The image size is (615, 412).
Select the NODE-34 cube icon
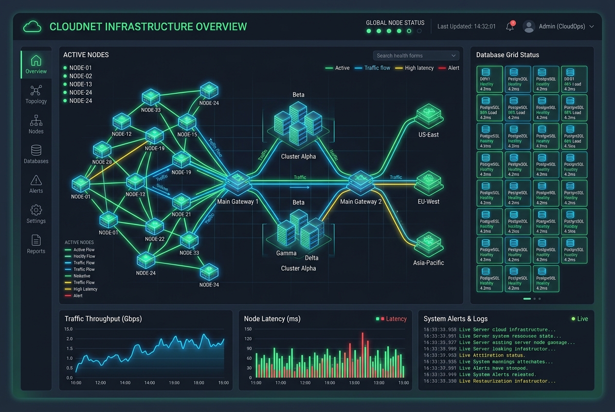209,272
